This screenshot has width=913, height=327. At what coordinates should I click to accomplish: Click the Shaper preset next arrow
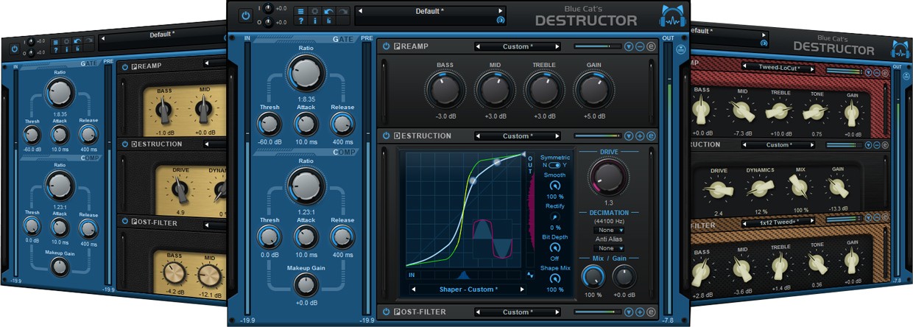point(522,289)
